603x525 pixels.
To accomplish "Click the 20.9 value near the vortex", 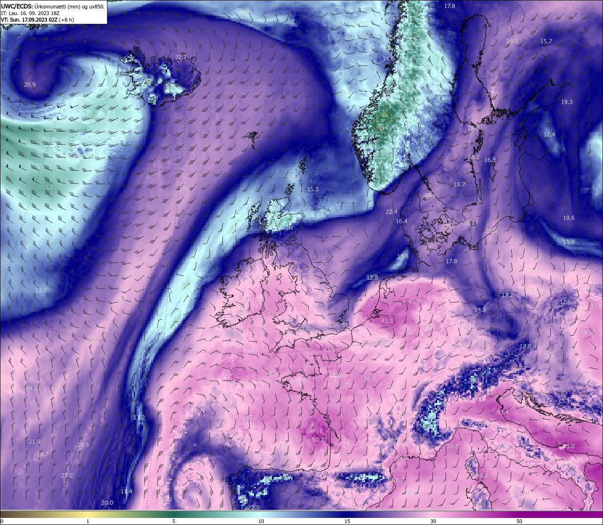I will [x=30, y=85].
